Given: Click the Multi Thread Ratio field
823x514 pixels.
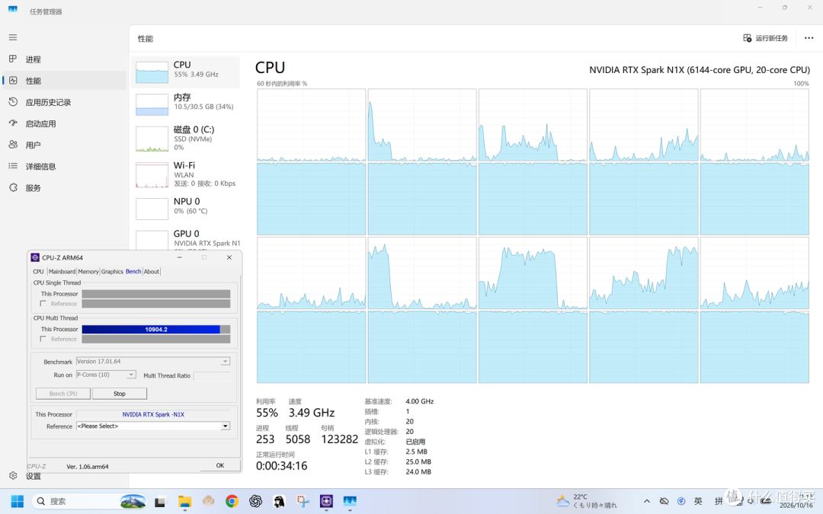Looking at the screenshot, I should tap(212, 375).
